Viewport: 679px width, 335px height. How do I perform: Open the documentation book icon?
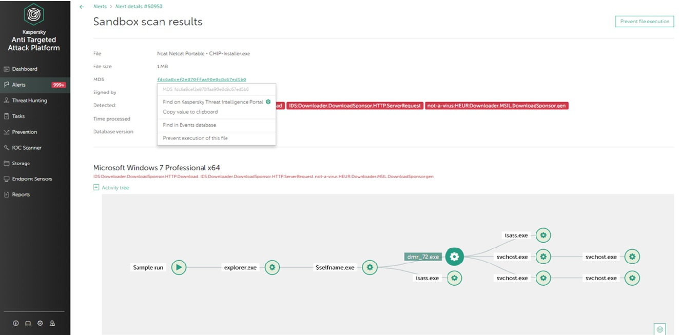click(28, 323)
